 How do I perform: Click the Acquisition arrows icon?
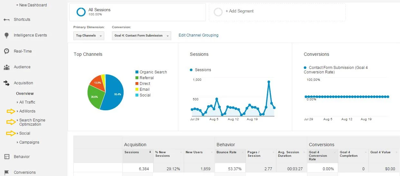(x=6, y=83)
